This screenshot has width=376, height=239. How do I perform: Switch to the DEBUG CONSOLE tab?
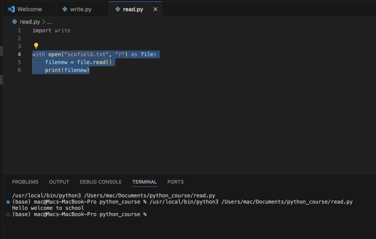tap(101, 182)
